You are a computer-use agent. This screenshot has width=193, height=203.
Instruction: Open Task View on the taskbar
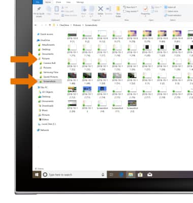tap(111, 175)
